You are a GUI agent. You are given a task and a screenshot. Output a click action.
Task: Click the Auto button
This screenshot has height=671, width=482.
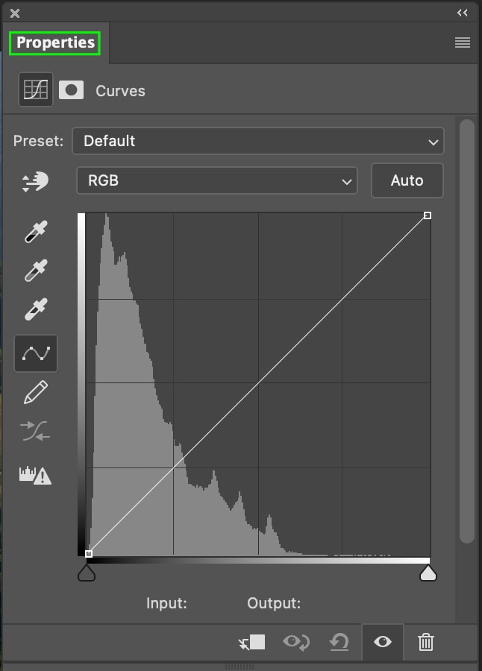click(x=407, y=180)
